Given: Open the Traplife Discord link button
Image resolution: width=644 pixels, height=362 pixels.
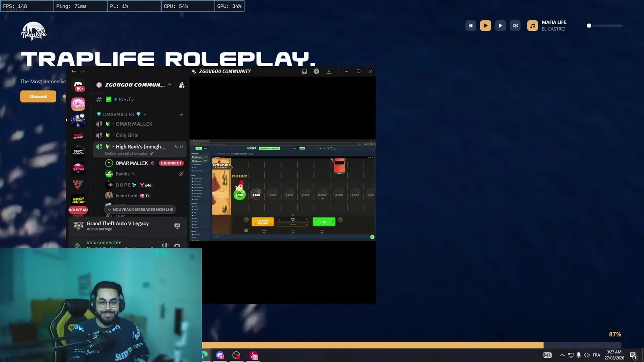Looking at the screenshot, I should [x=38, y=96].
